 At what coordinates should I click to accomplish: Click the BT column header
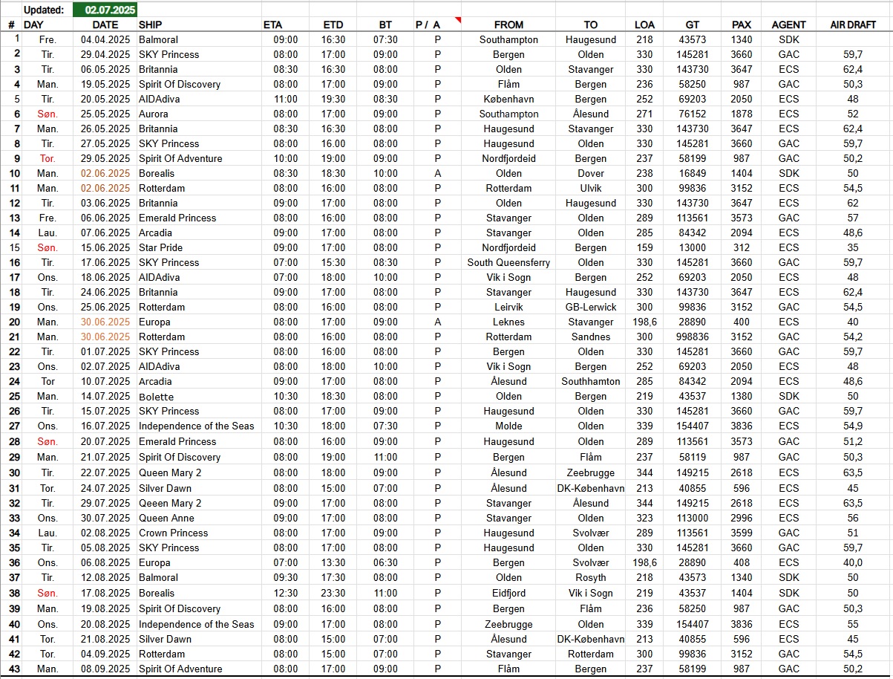pyautogui.click(x=385, y=25)
